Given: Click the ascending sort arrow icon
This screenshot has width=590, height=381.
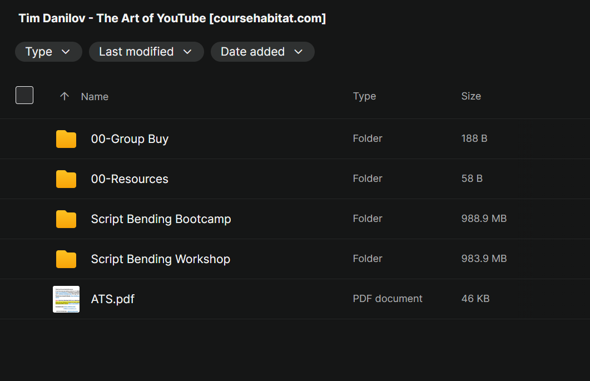Looking at the screenshot, I should [x=65, y=96].
